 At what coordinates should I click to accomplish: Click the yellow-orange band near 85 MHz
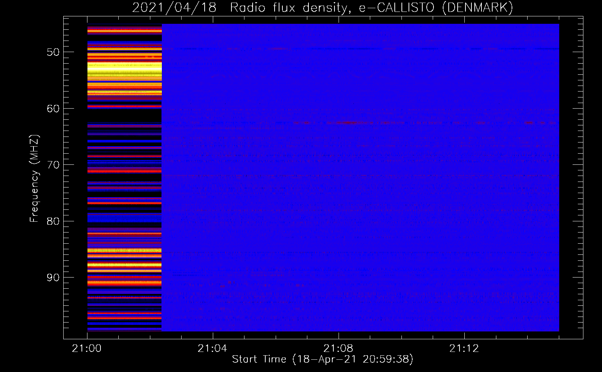click(124, 250)
